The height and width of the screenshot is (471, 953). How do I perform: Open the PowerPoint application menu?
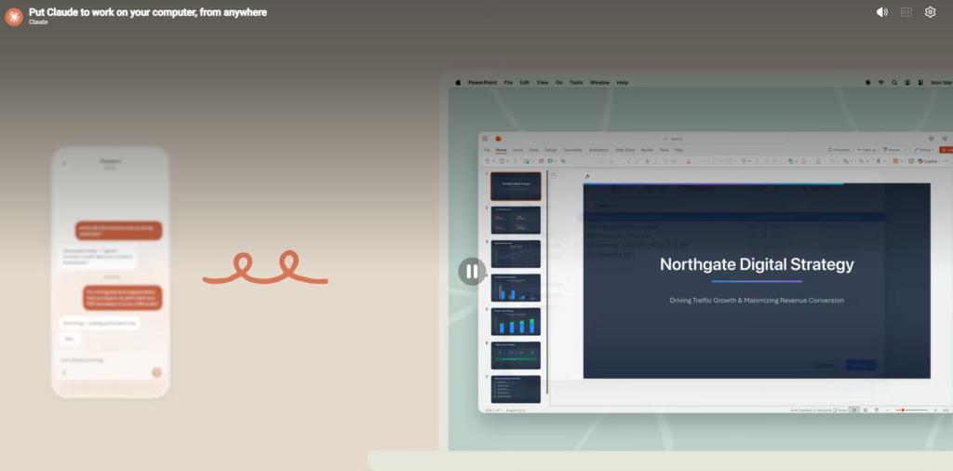(x=482, y=83)
